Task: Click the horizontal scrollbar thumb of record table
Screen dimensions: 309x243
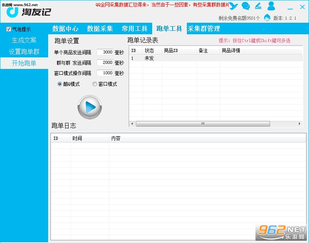Action: coord(203,124)
